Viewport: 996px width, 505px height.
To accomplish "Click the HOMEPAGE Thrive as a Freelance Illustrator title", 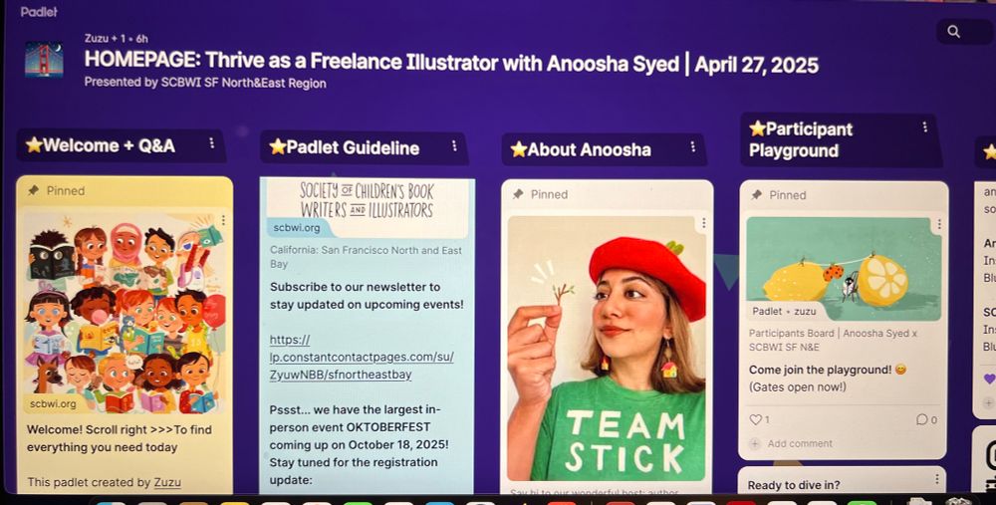I will (451, 63).
